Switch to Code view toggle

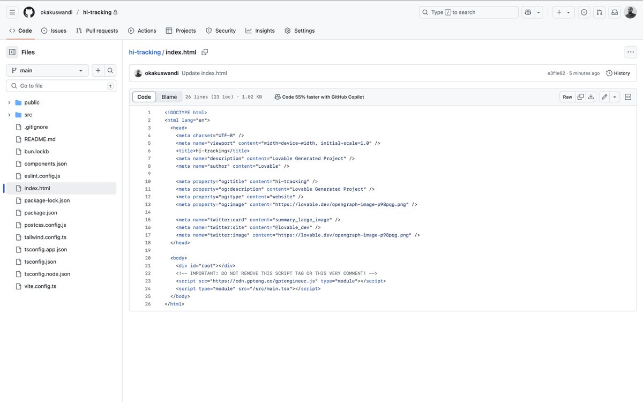tap(144, 97)
